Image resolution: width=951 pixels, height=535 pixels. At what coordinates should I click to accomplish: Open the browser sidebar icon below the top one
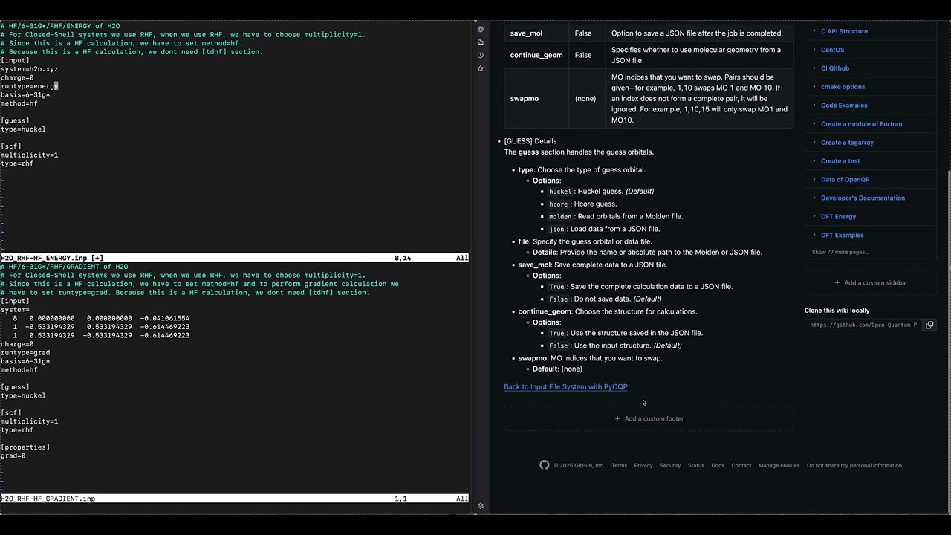481,42
